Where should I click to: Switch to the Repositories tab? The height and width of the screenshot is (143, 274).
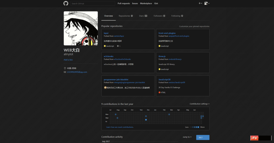point(126,16)
